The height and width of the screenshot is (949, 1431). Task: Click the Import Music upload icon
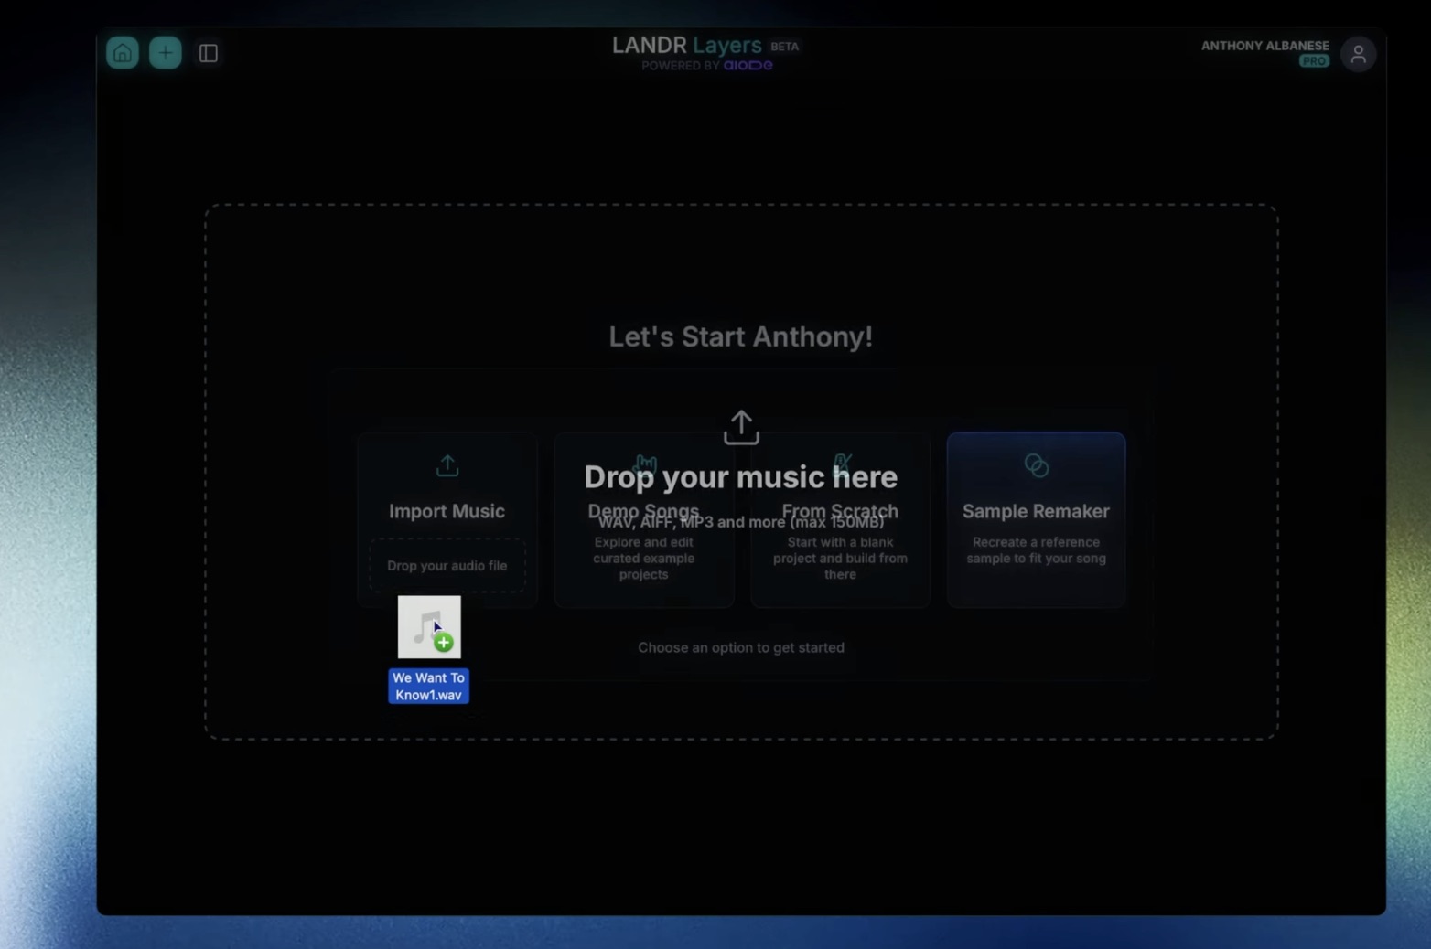447,465
